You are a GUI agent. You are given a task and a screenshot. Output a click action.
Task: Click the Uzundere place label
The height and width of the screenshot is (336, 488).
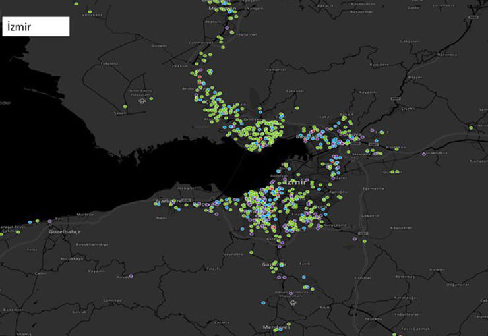click(x=234, y=253)
